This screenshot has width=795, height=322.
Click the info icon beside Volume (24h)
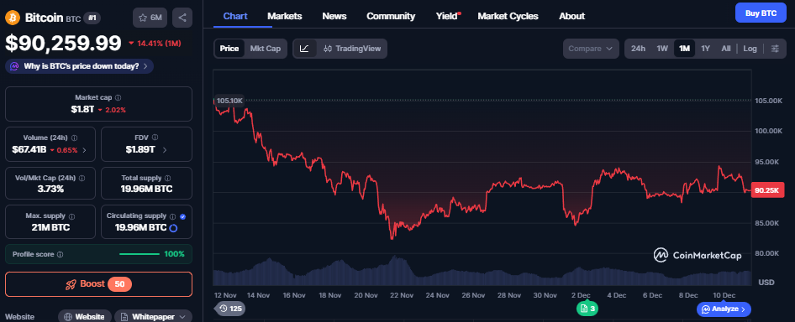click(75, 138)
